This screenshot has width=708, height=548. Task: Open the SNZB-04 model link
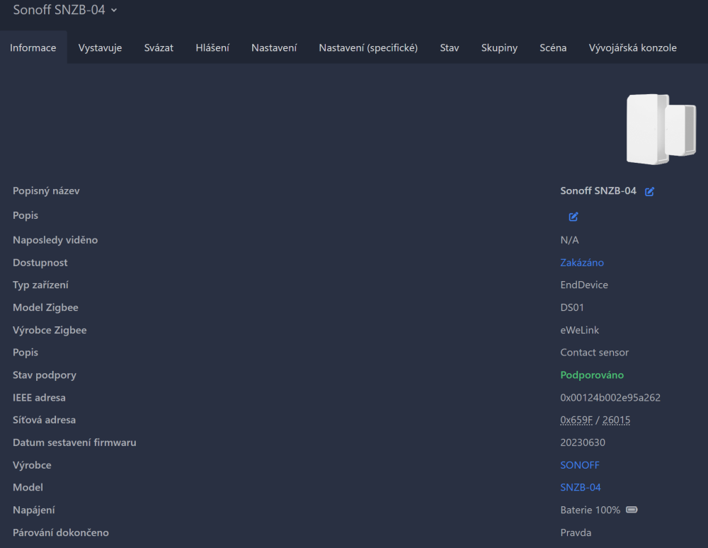(x=581, y=488)
